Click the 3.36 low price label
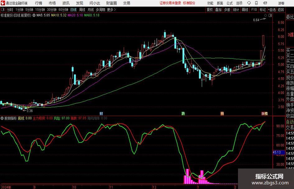The height and width of the screenshot is (189, 294). click(x=30, y=111)
